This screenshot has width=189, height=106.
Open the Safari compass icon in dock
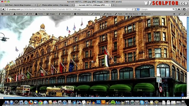(26, 102)
